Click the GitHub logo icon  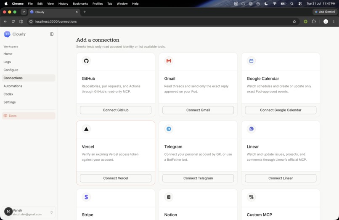(x=86, y=61)
